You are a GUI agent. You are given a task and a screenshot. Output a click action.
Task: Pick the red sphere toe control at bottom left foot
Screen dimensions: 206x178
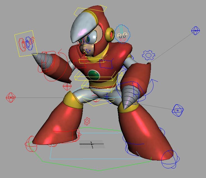[31, 144]
